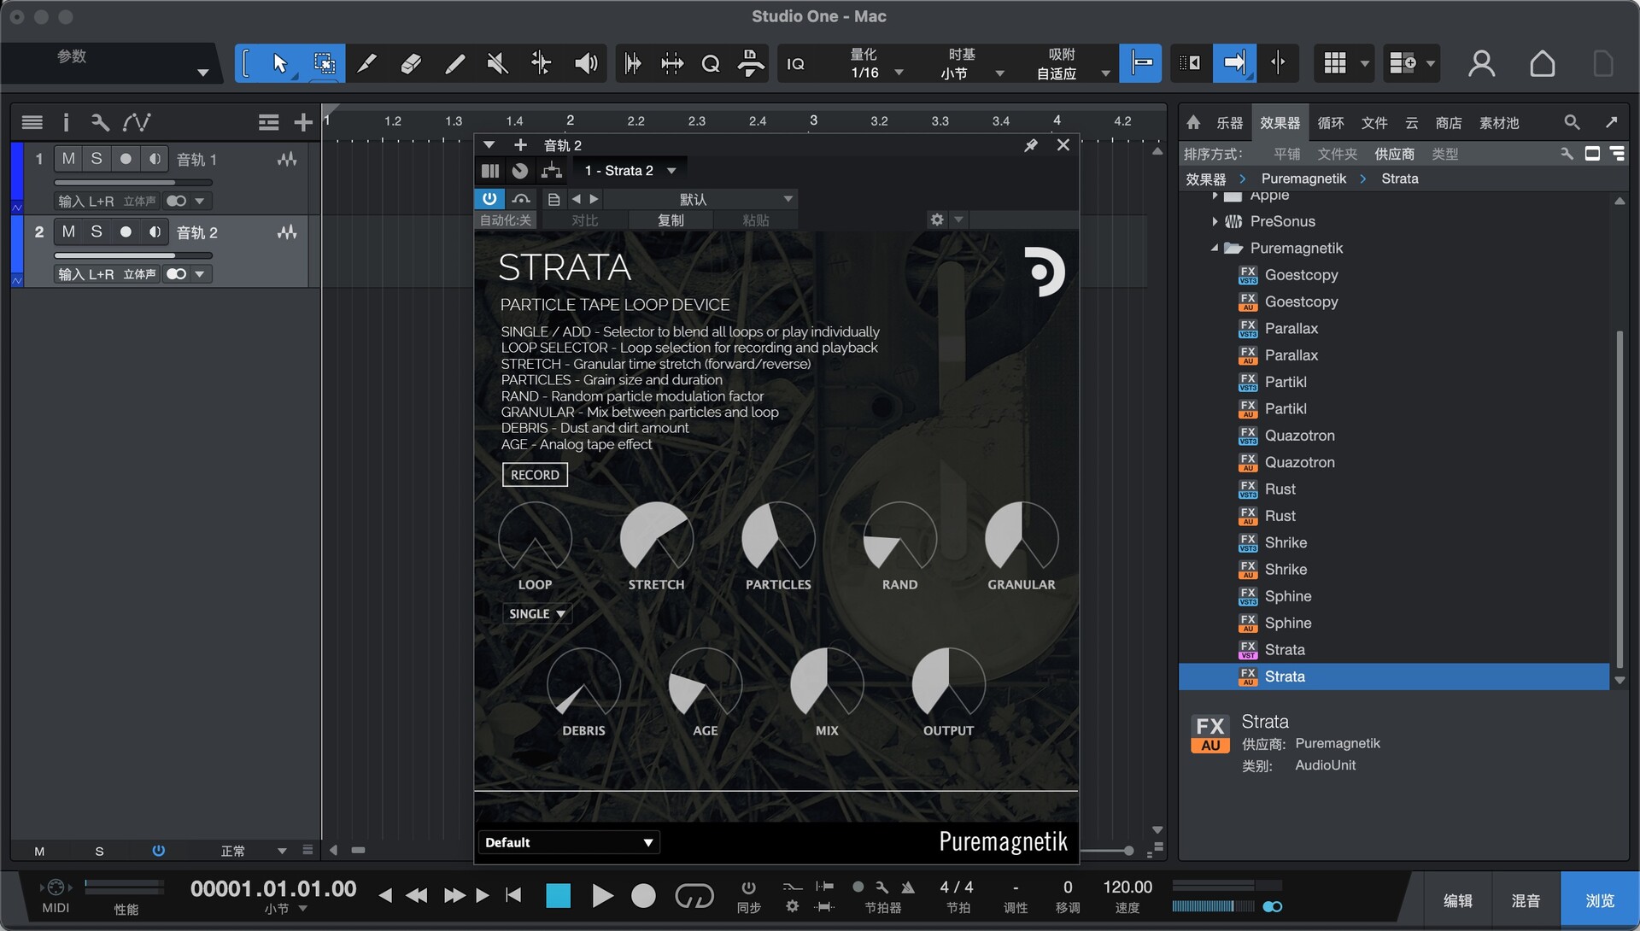Solo track 音轨 1
The height and width of the screenshot is (931, 1640).
point(97,159)
